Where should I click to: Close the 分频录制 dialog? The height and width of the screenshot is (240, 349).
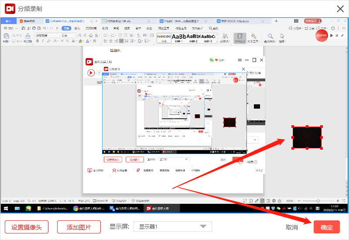click(340, 9)
